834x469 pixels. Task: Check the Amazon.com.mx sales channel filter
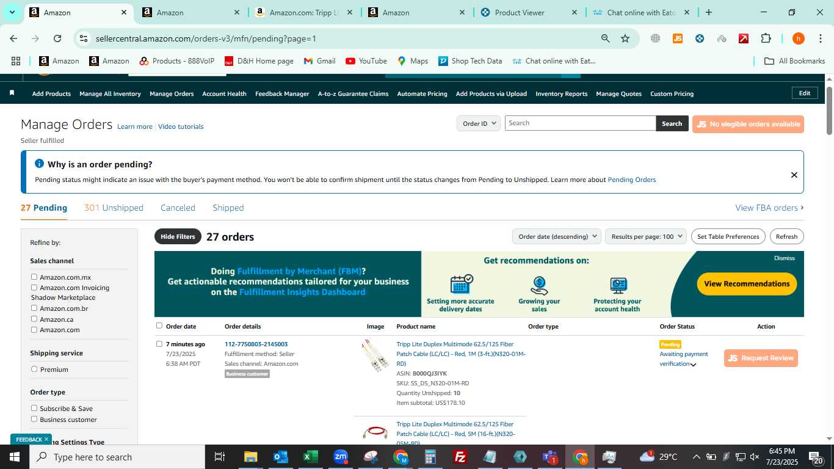coord(34,277)
